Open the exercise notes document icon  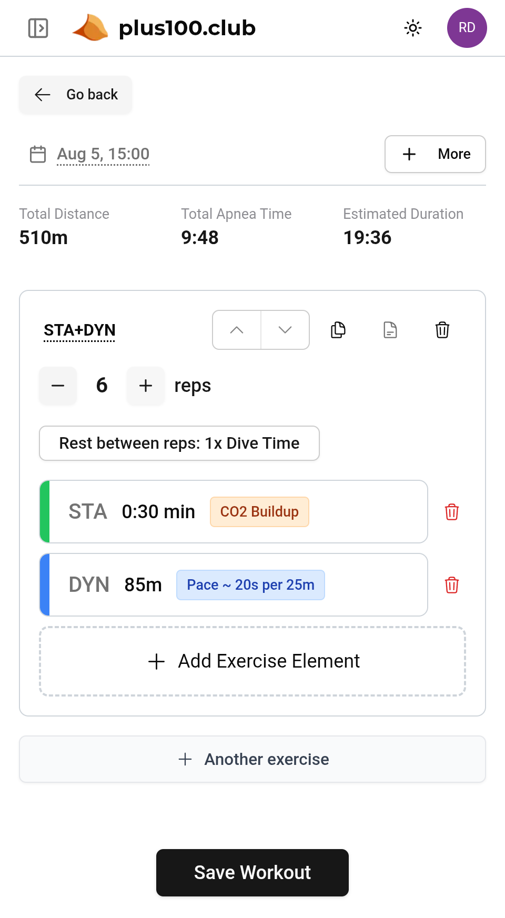(390, 330)
